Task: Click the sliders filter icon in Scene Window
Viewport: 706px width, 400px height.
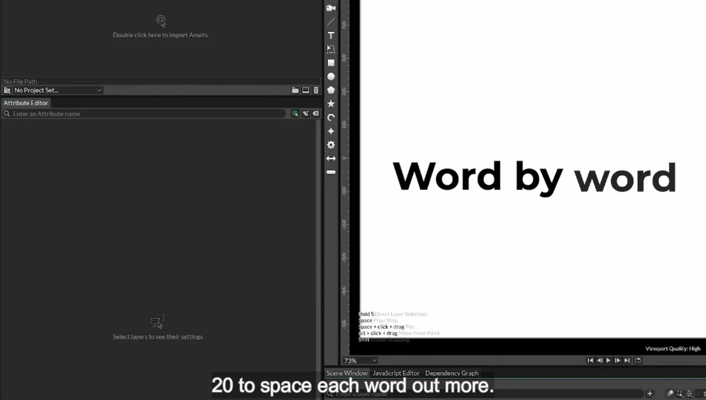Action: tap(690, 394)
